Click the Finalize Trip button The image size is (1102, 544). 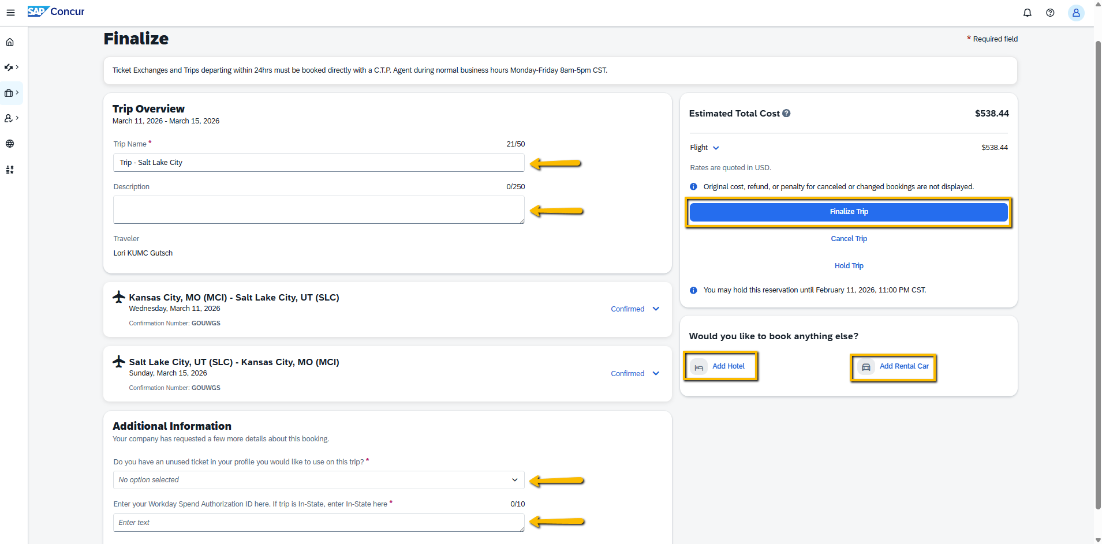[x=849, y=212]
